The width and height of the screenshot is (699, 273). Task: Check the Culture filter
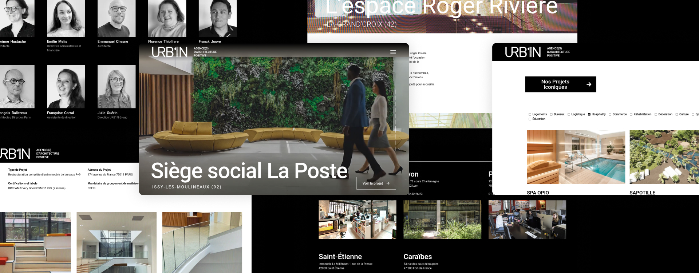677,114
